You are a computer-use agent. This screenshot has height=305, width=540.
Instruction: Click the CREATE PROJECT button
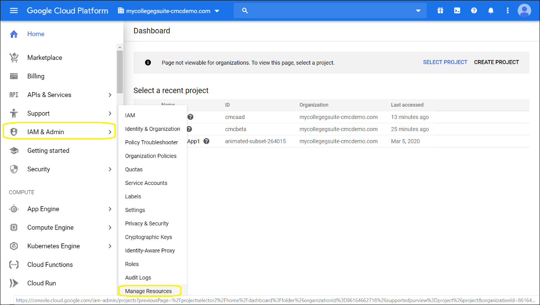coord(496,62)
